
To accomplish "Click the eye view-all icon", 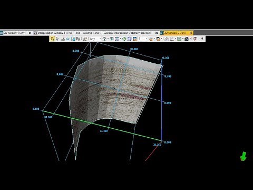I will pos(112,39).
